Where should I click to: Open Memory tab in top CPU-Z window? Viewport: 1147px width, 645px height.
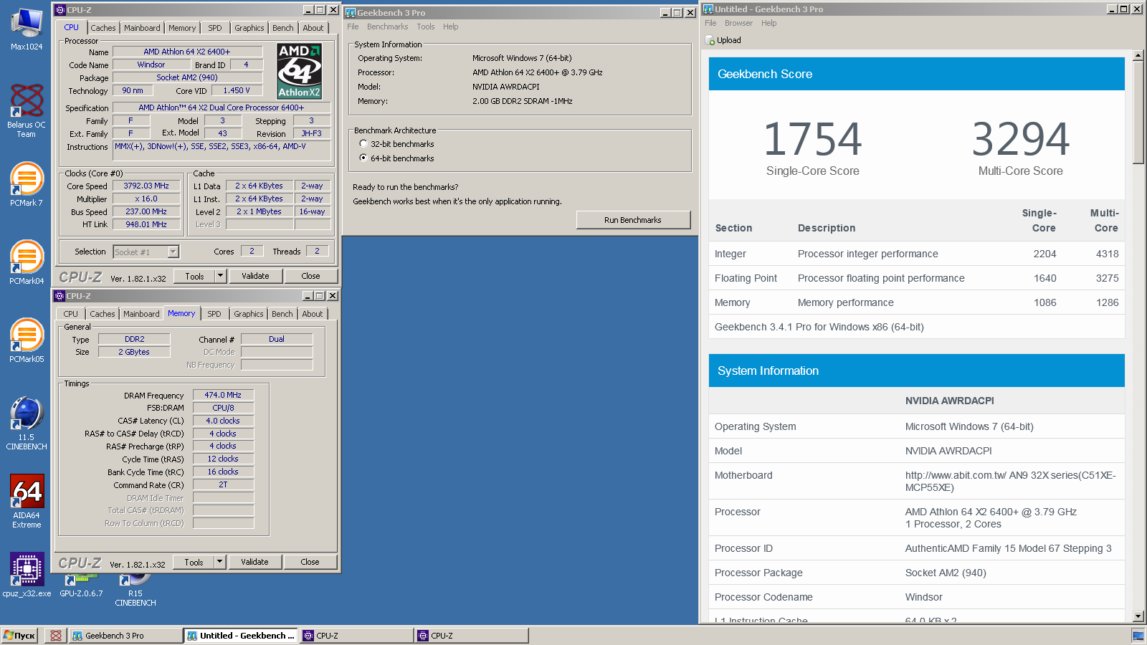click(x=182, y=28)
